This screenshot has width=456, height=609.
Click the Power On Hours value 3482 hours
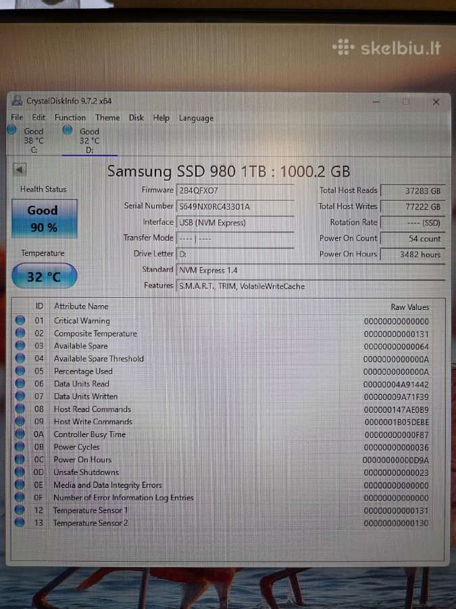412,255
